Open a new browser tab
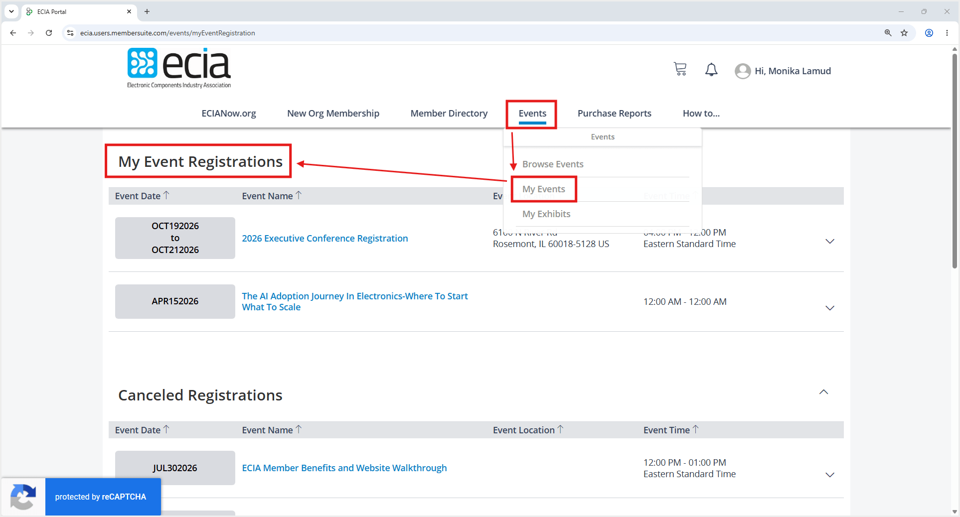 pyautogui.click(x=147, y=11)
